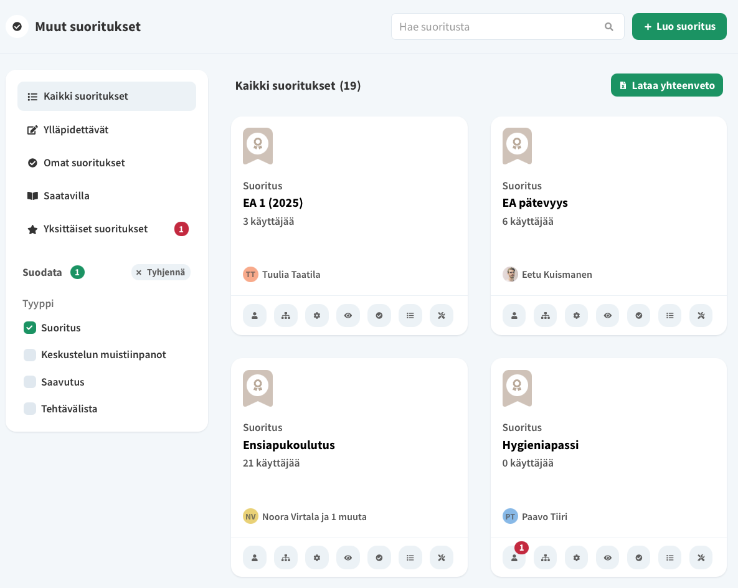
Task: Open the settings gear on Ensiapukoulutus card
Action: (316, 557)
